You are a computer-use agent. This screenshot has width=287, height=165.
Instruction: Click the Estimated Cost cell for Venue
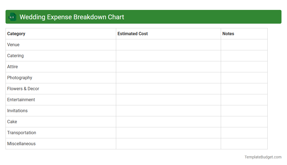(168, 45)
